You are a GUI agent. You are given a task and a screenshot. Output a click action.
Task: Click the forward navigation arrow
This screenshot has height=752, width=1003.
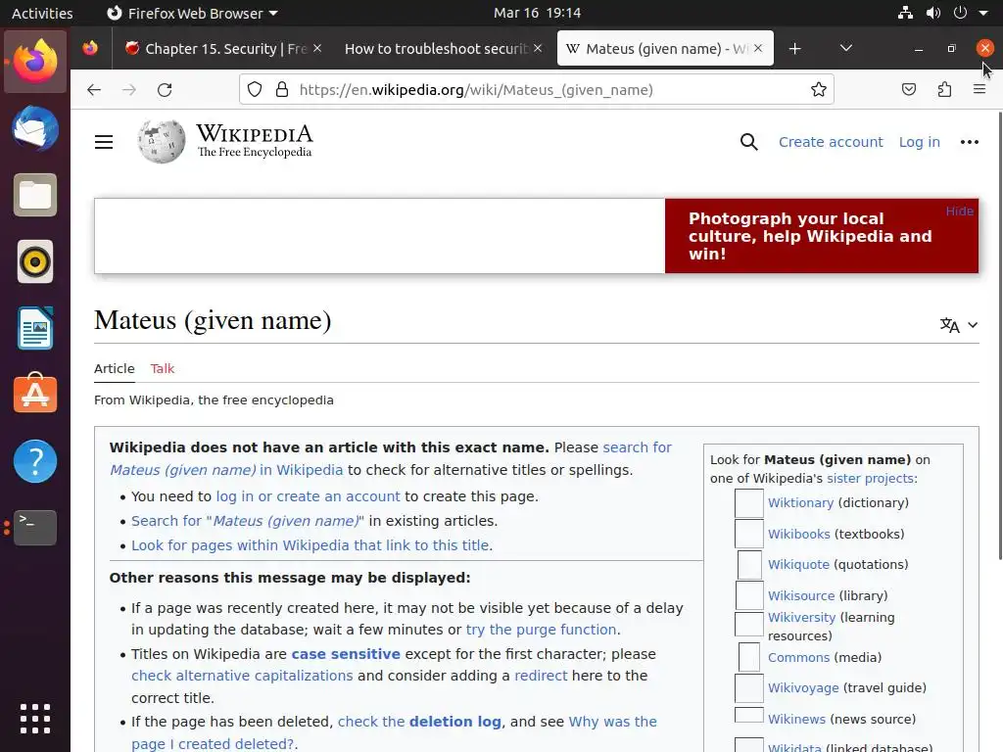click(129, 90)
